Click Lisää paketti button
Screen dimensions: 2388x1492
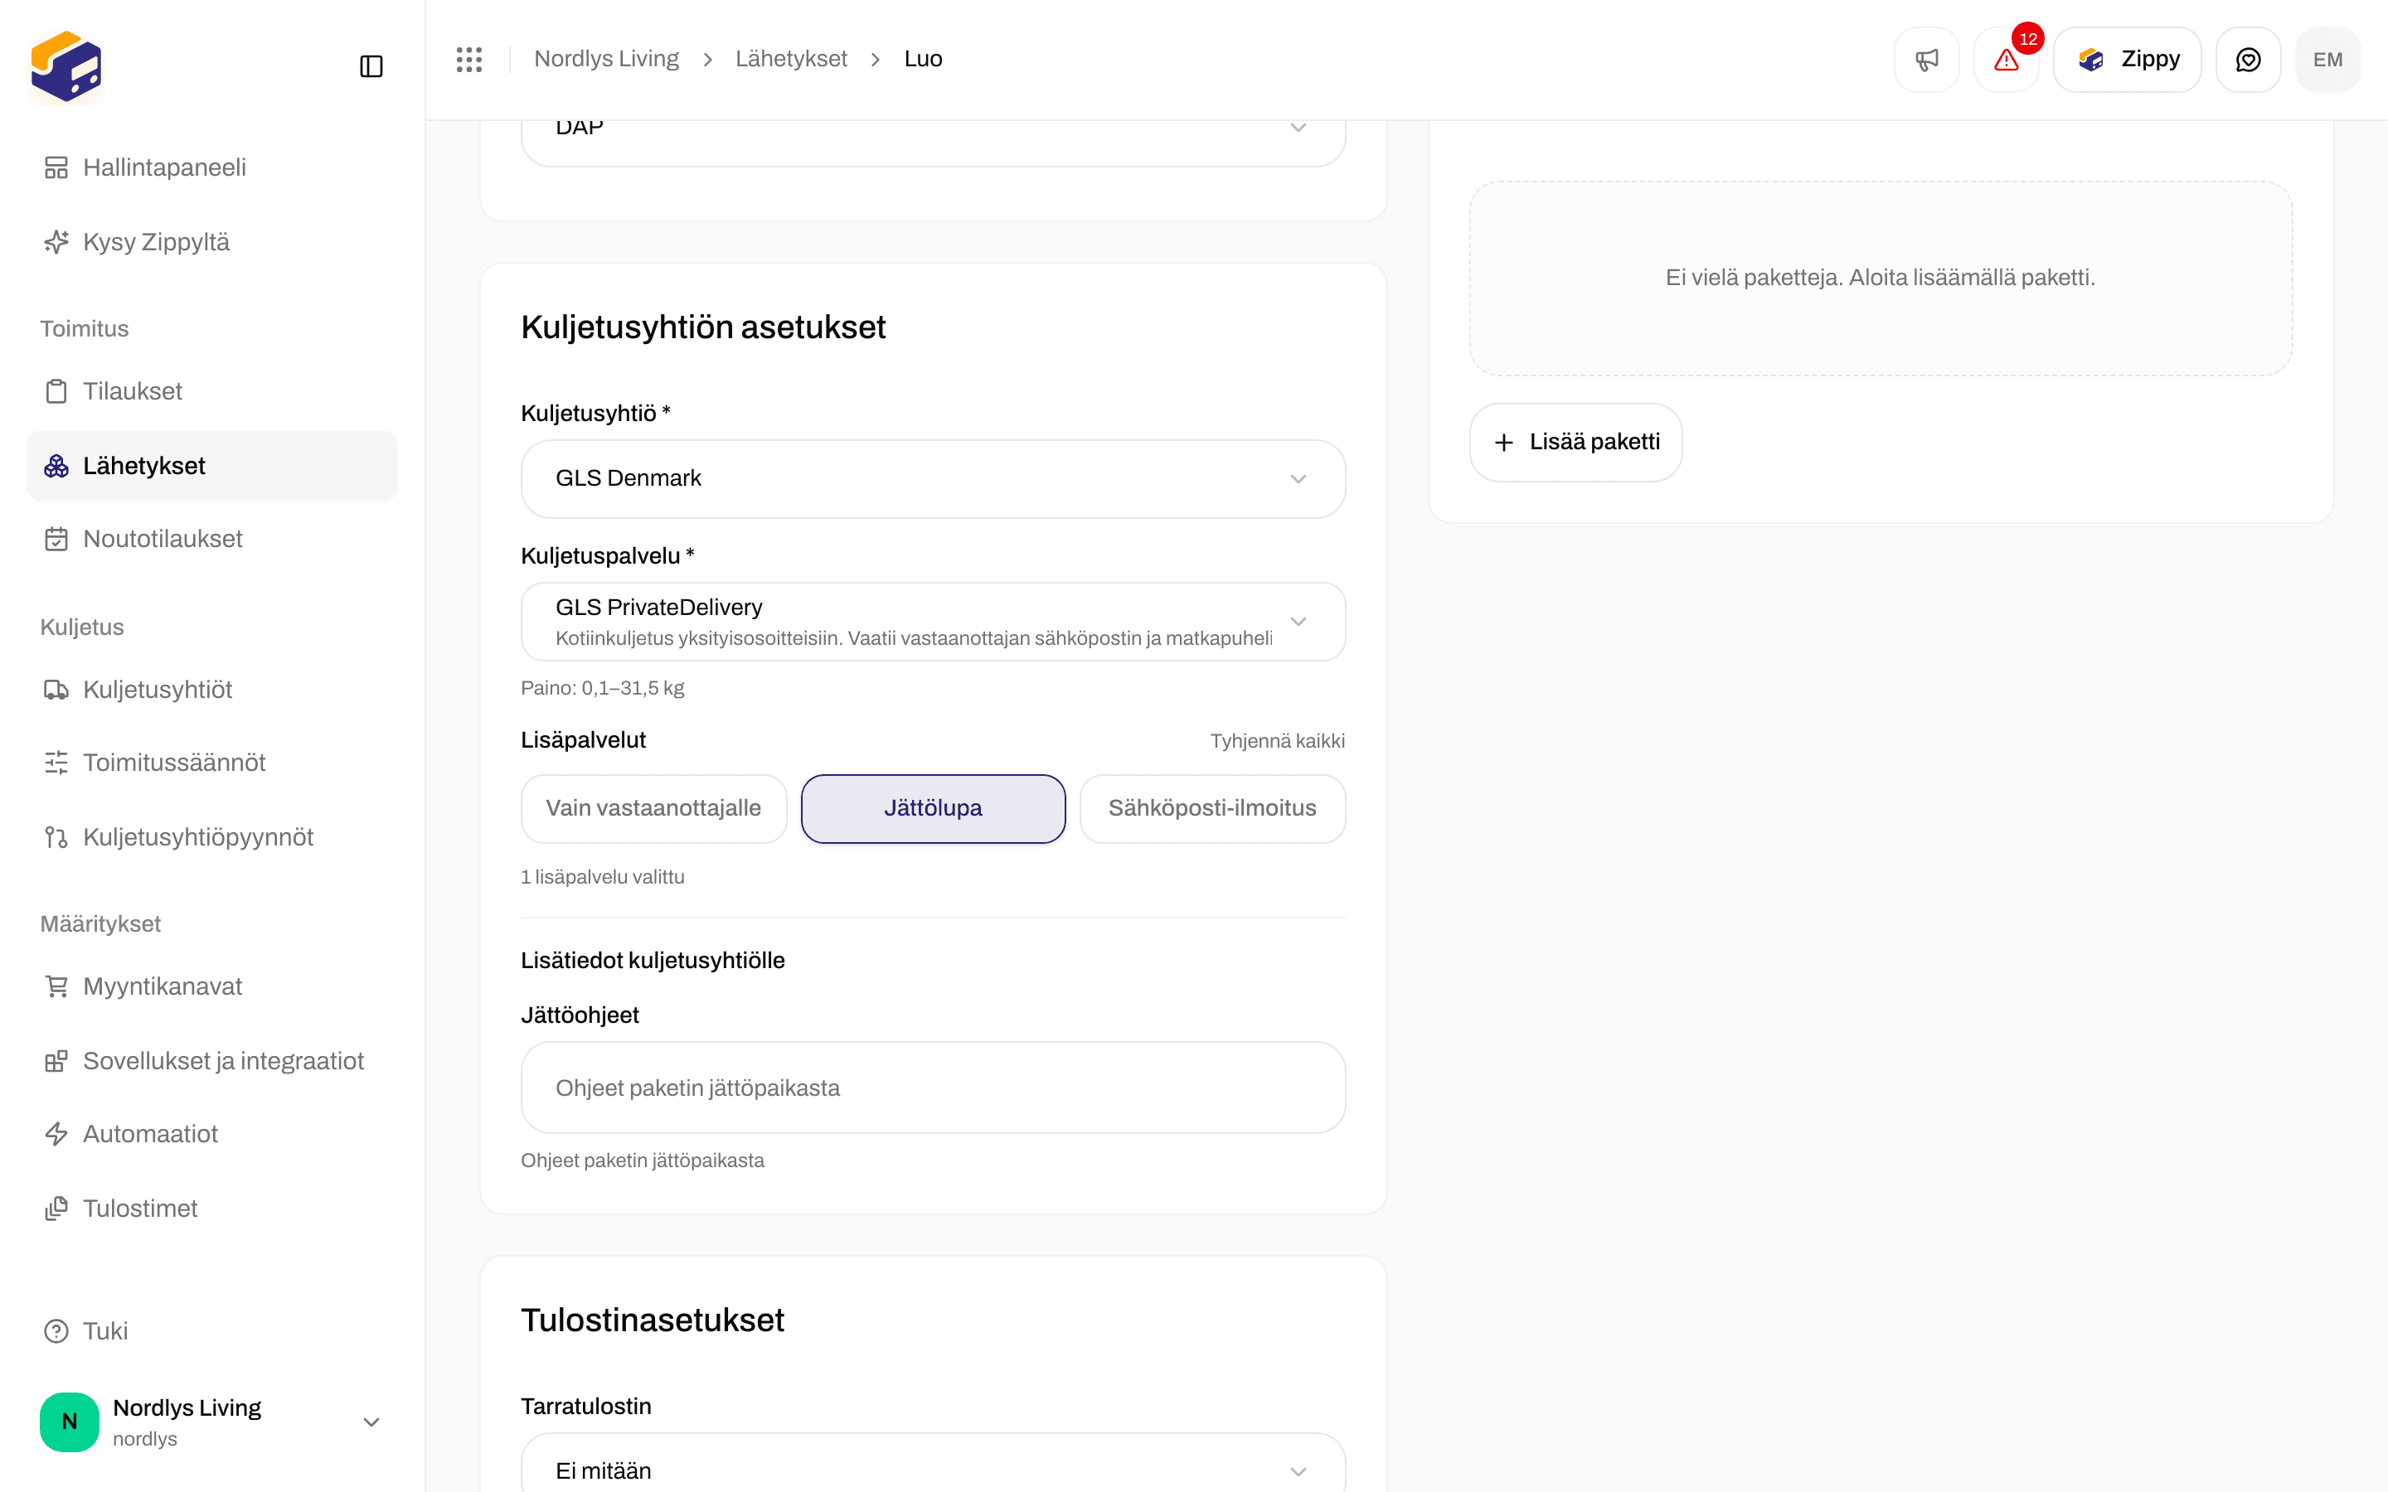(1575, 442)
